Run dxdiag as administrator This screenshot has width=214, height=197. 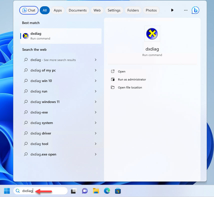point(132,79)
